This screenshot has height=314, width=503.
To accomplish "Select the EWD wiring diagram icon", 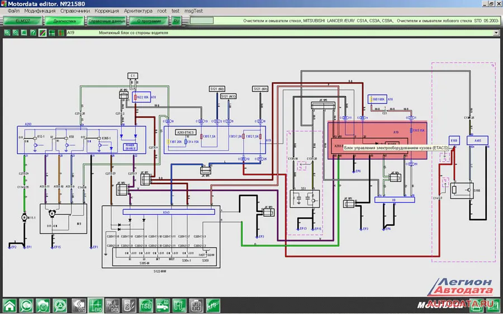I will [x=96, y=306].
